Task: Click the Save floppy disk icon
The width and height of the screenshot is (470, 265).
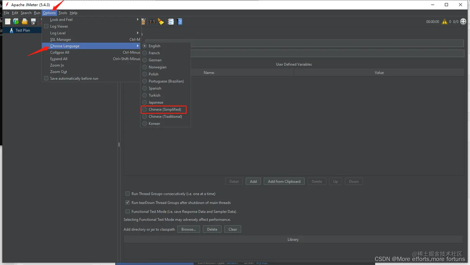Action: (33, 21)
